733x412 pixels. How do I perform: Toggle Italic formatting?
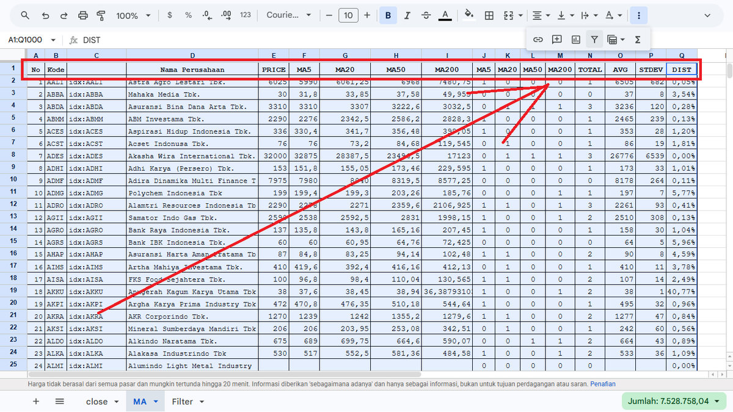pyautogui.click(x=407, y=15)
